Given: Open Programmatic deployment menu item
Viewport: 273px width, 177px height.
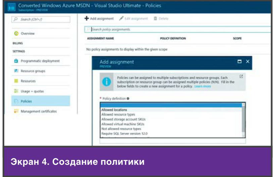Looking at the screenshot, I should pos(41,61).
